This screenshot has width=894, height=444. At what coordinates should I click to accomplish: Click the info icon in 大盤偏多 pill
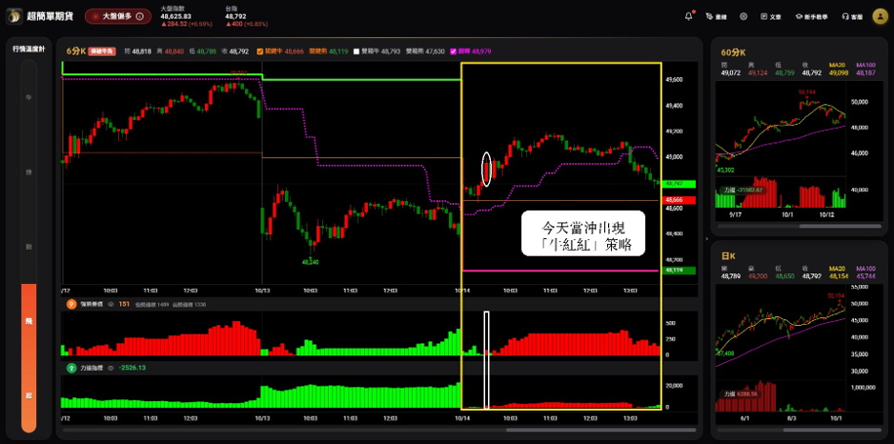tap(140, 16)
